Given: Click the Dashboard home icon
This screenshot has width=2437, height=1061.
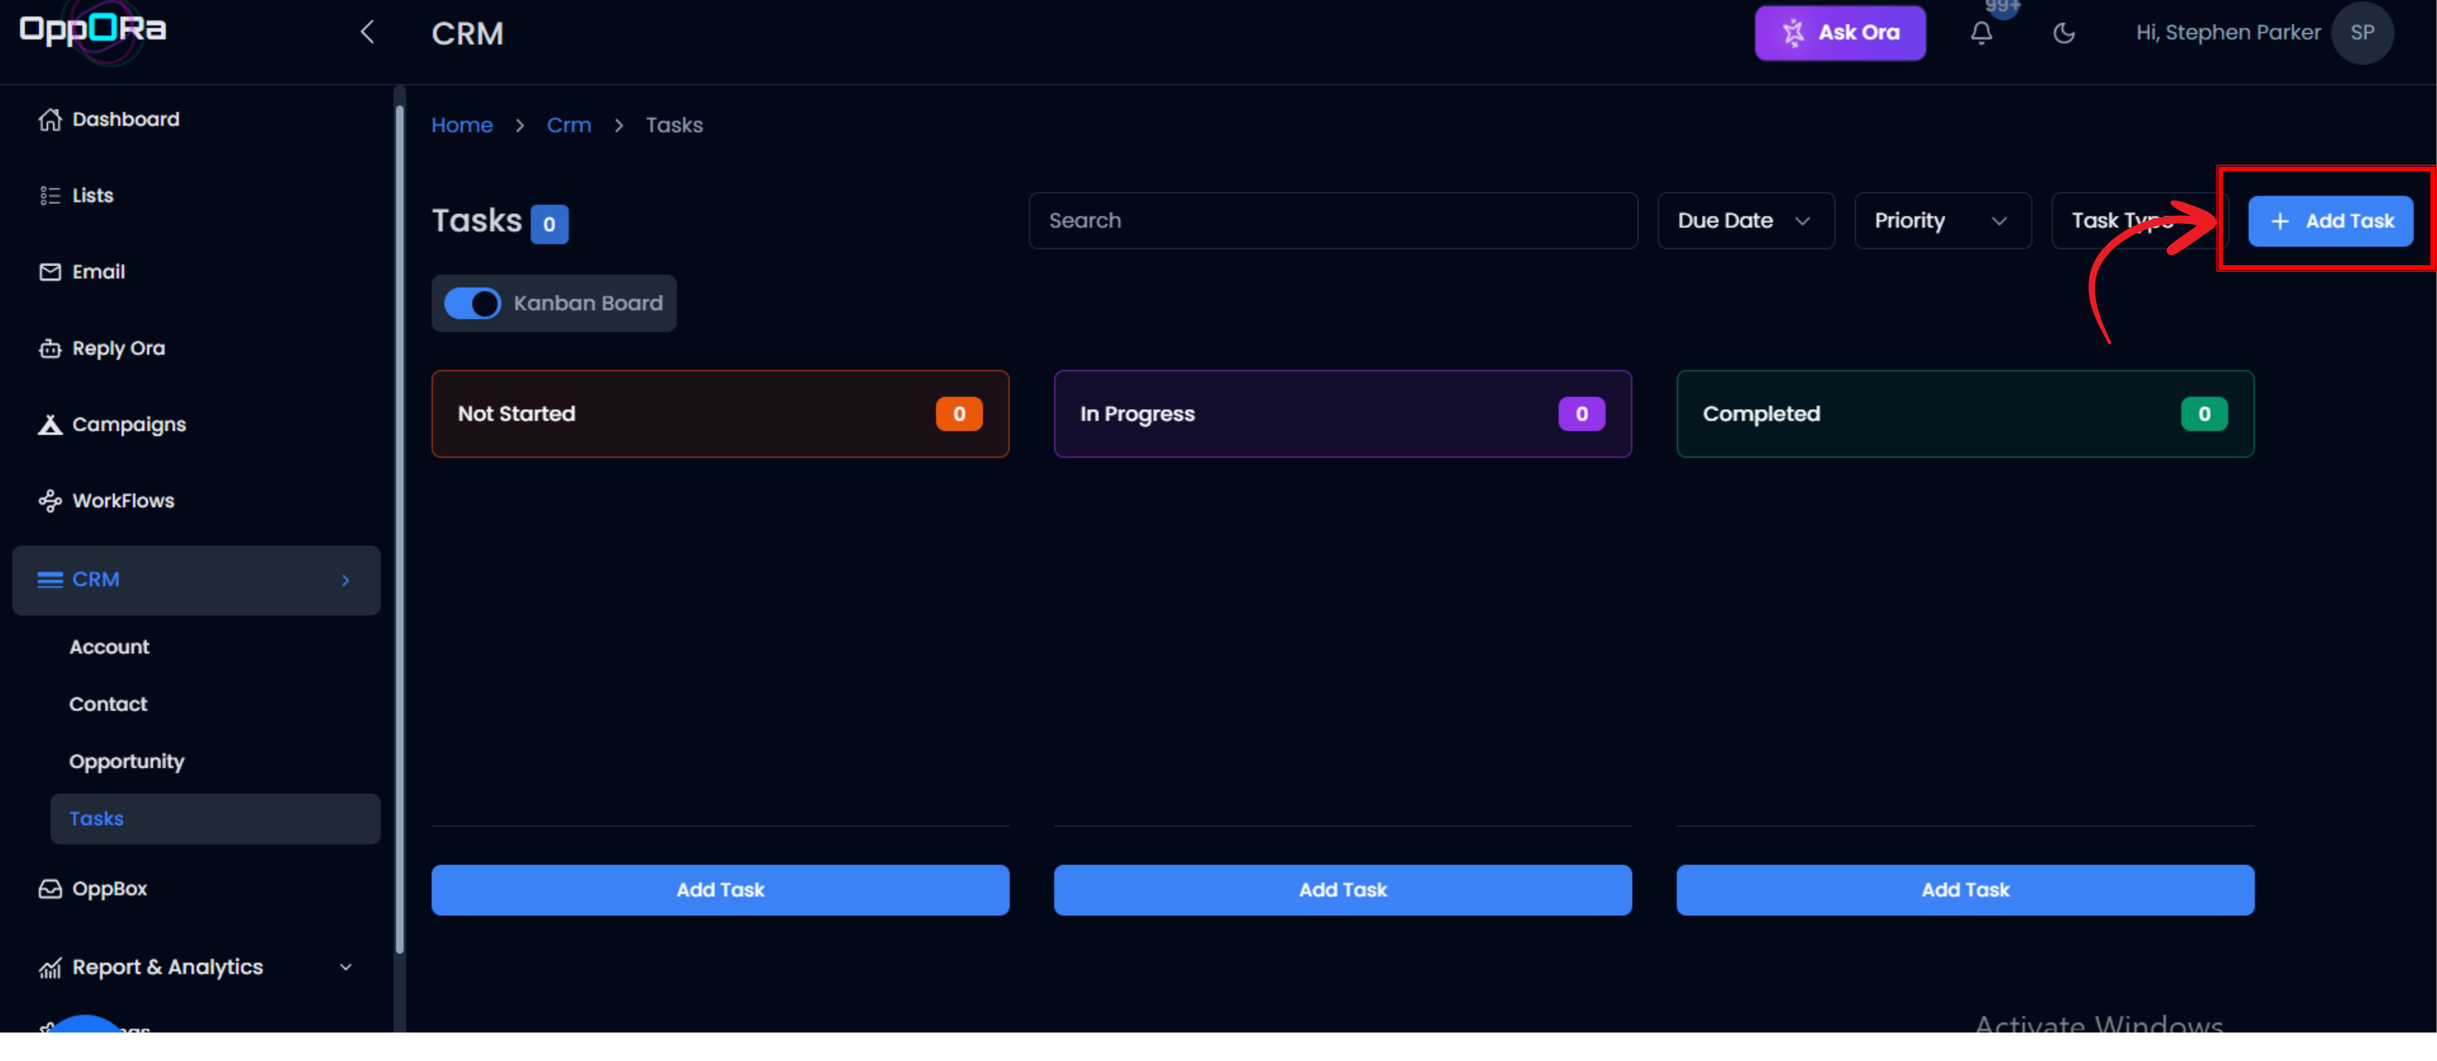Looking at the screenshot, I should point(50,119).
